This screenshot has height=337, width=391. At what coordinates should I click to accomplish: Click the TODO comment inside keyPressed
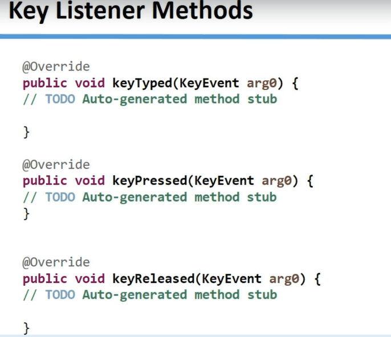coord(150,198)
